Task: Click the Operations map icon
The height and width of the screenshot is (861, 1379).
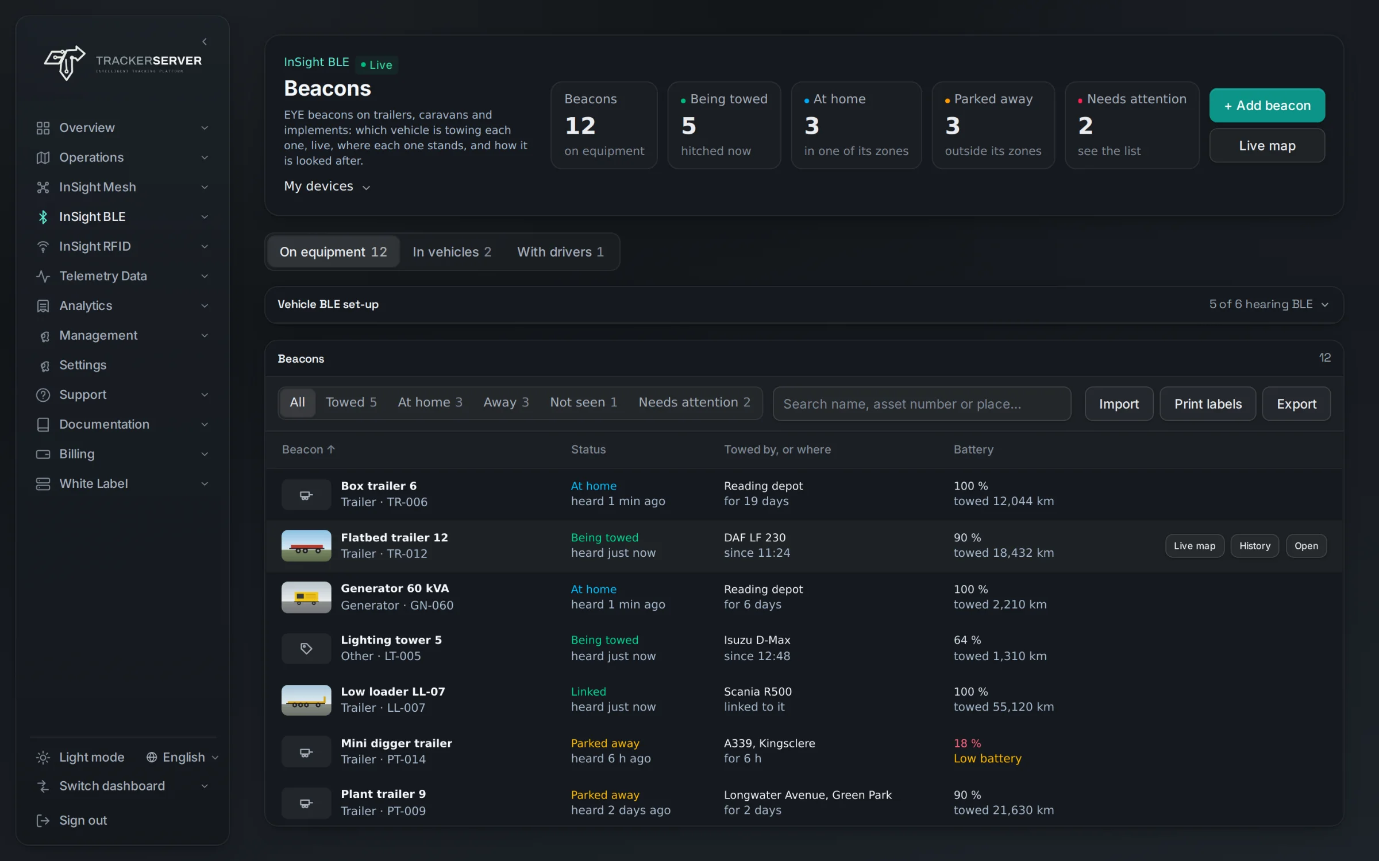Action: click(43, 157)
